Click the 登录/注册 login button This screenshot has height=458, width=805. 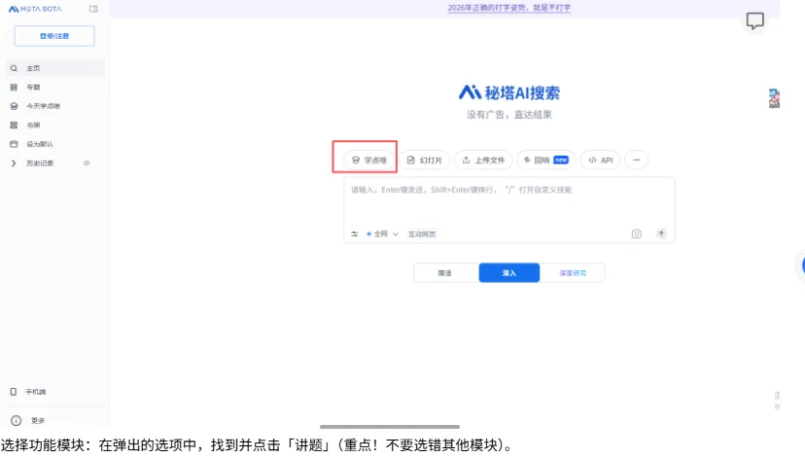[x=54, y=36]
